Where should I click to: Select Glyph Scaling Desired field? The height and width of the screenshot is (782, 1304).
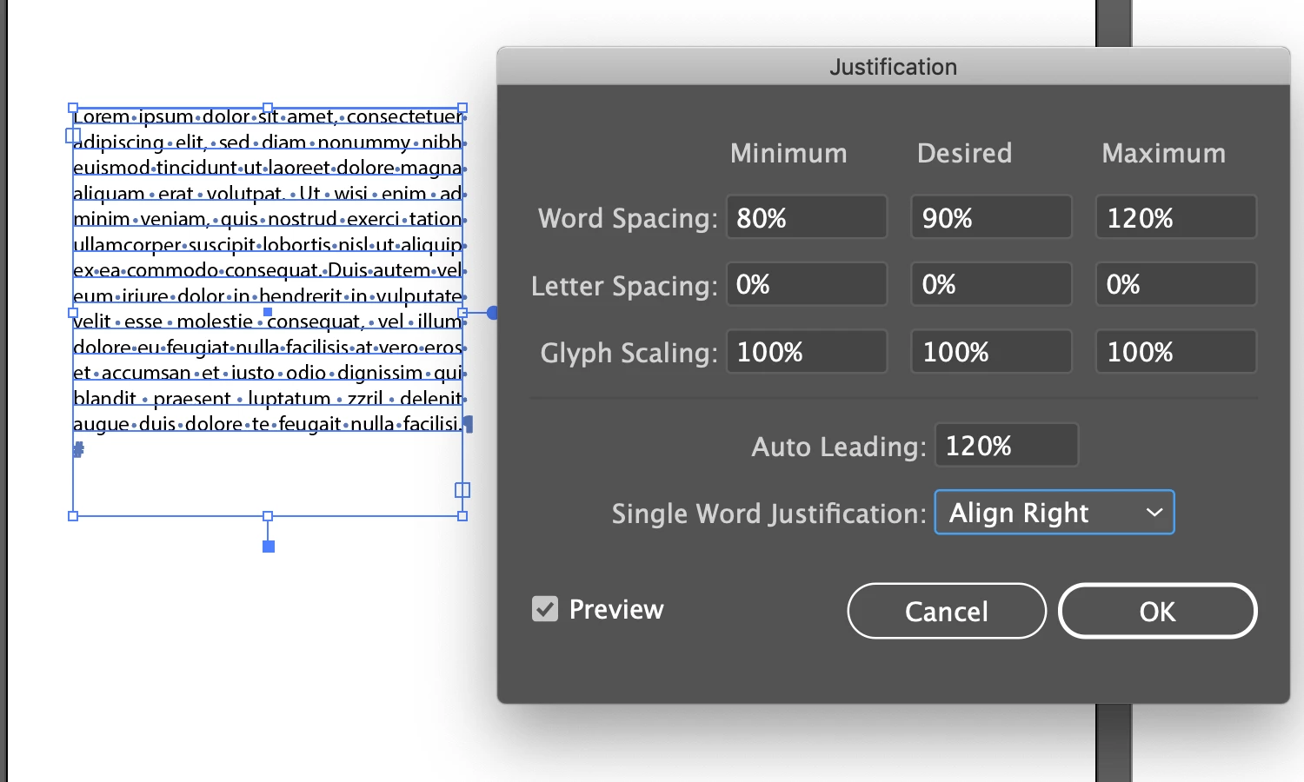click(x=991, y=352)
